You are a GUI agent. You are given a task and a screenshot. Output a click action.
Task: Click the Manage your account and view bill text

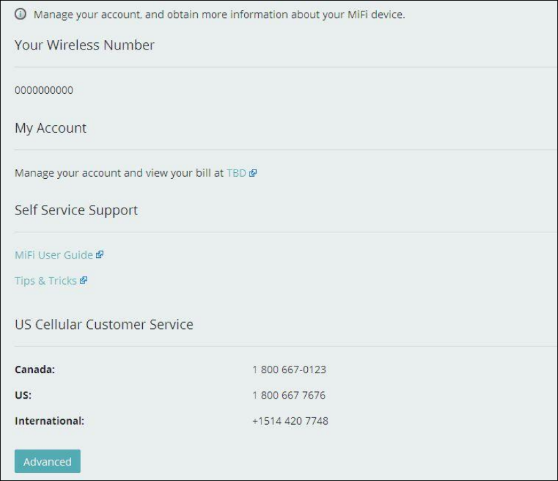[119, 173]
